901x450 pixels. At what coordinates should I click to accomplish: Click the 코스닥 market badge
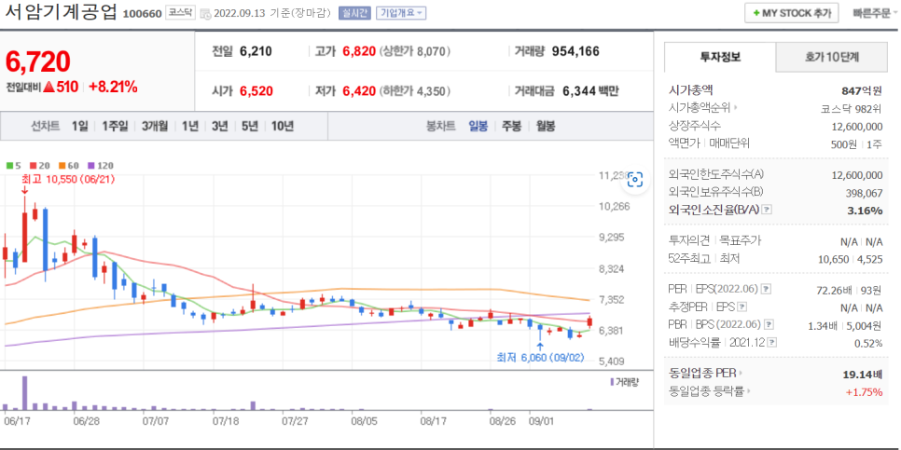click(x=180, y=13)
